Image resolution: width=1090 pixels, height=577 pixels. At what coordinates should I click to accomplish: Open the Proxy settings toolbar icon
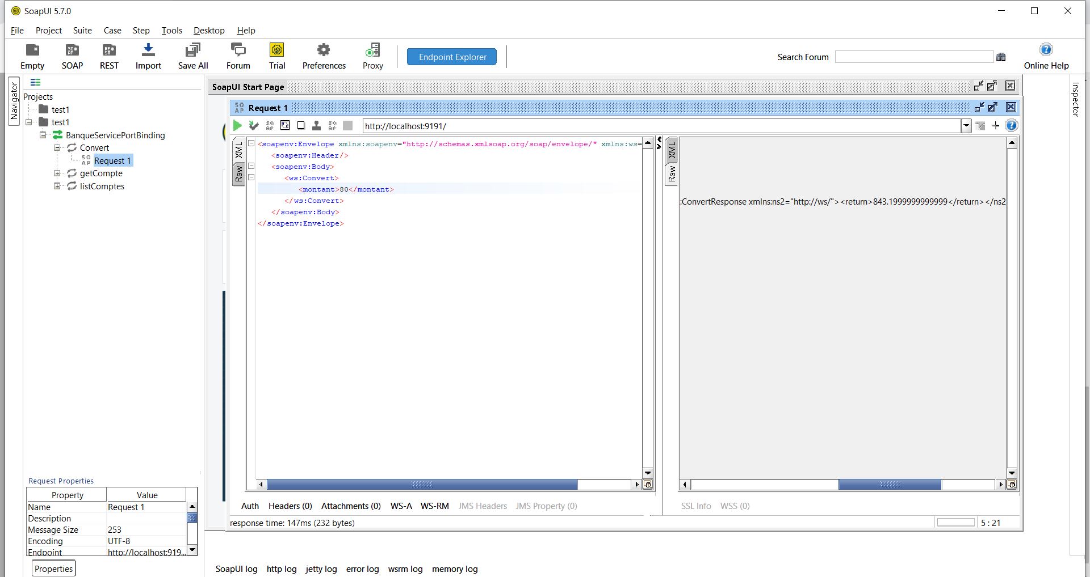pos(372,56)
